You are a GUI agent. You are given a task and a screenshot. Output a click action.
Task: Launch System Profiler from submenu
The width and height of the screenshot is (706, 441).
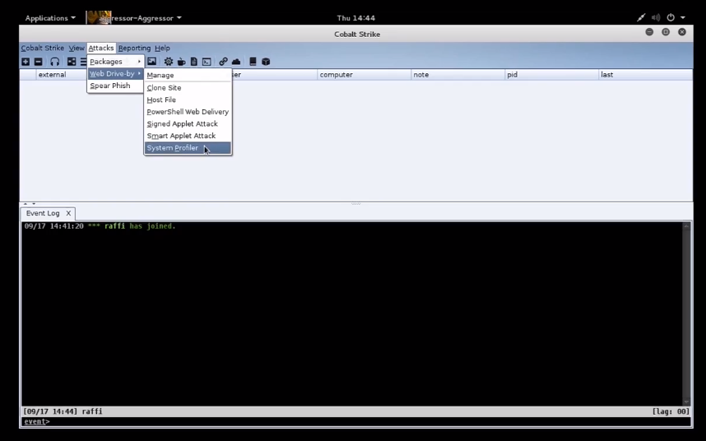coord(188,148)
